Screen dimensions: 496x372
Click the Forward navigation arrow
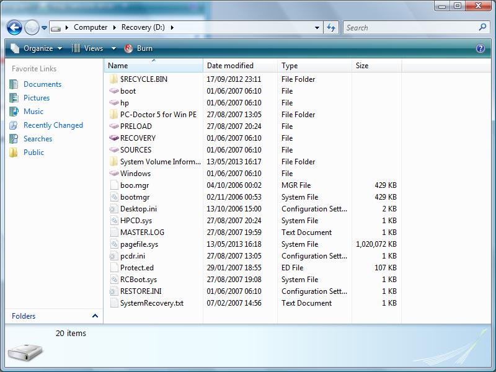pyautogui.click(x=32, y=27)
